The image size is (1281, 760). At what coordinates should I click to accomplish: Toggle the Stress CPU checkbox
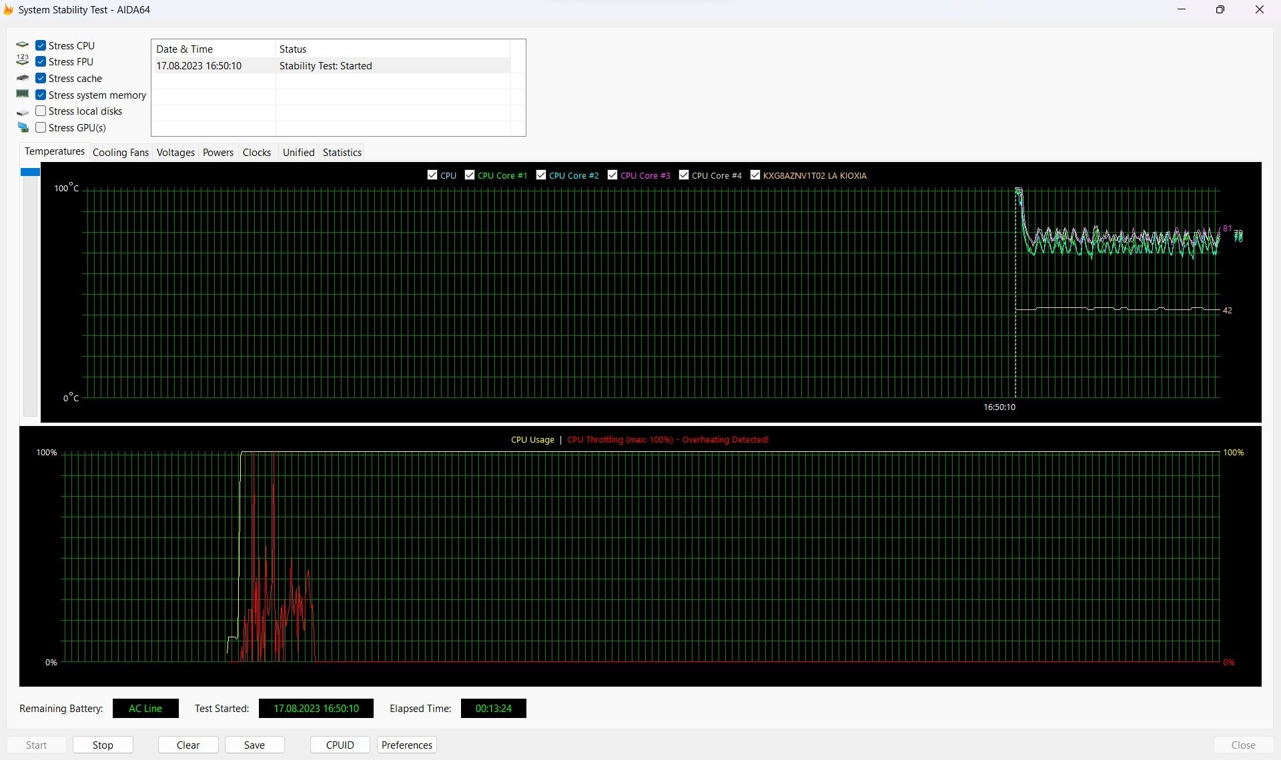[x=41, y=44]
